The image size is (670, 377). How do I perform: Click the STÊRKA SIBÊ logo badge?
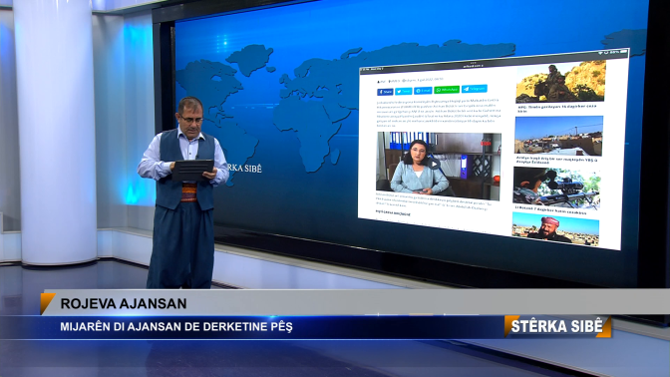tap(557, 326)
